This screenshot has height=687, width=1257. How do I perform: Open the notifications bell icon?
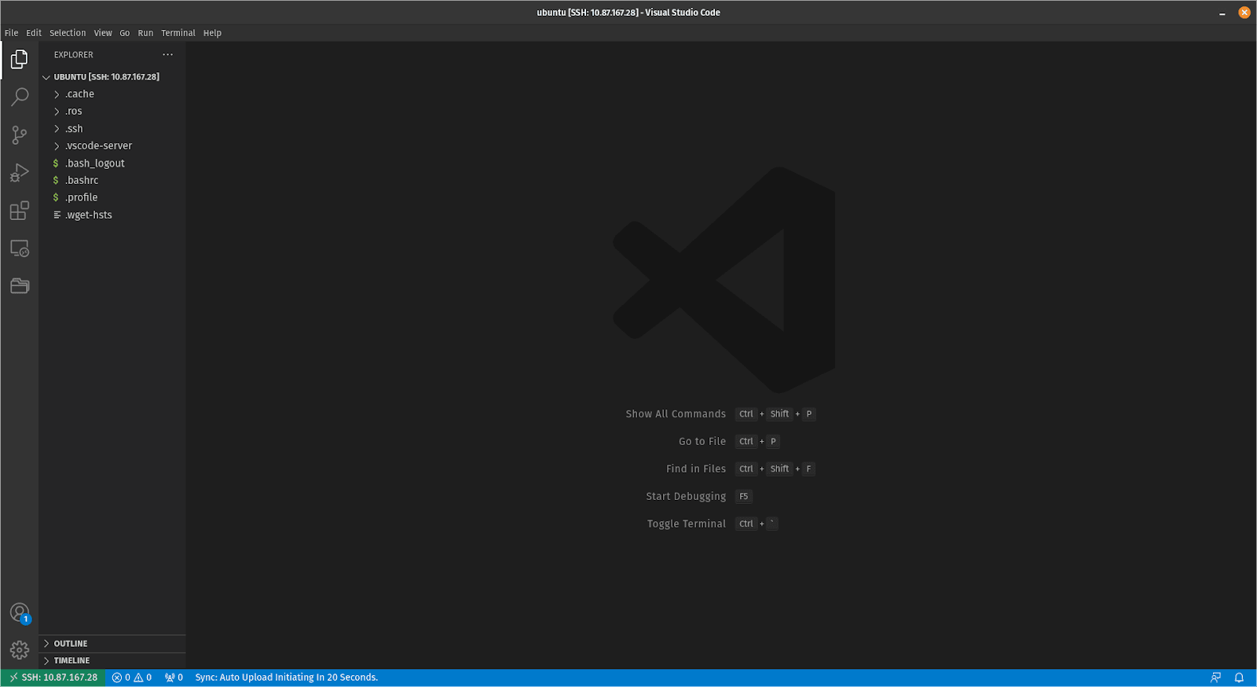1239,677
